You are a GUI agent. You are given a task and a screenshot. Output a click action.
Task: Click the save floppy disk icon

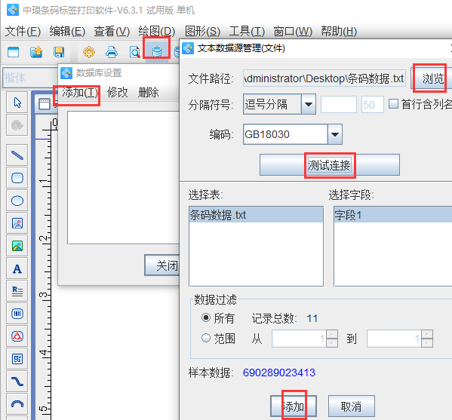coord(59,52)
